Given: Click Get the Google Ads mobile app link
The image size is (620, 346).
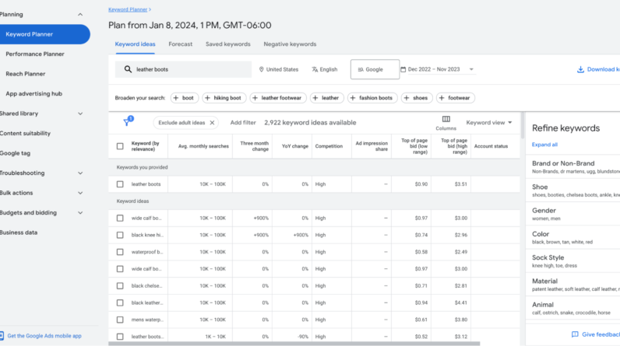Looking at the screenshot, I should [x=44, y=336].
